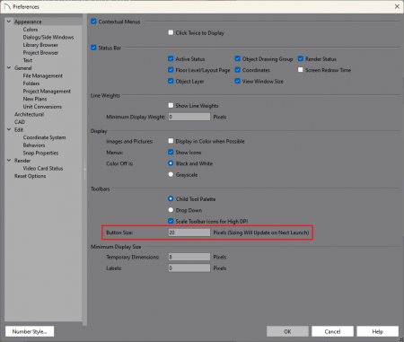Viewport: 404px width, 342px height.
Task: Uncheck Active Status checkbox
Action: (171, 58)
